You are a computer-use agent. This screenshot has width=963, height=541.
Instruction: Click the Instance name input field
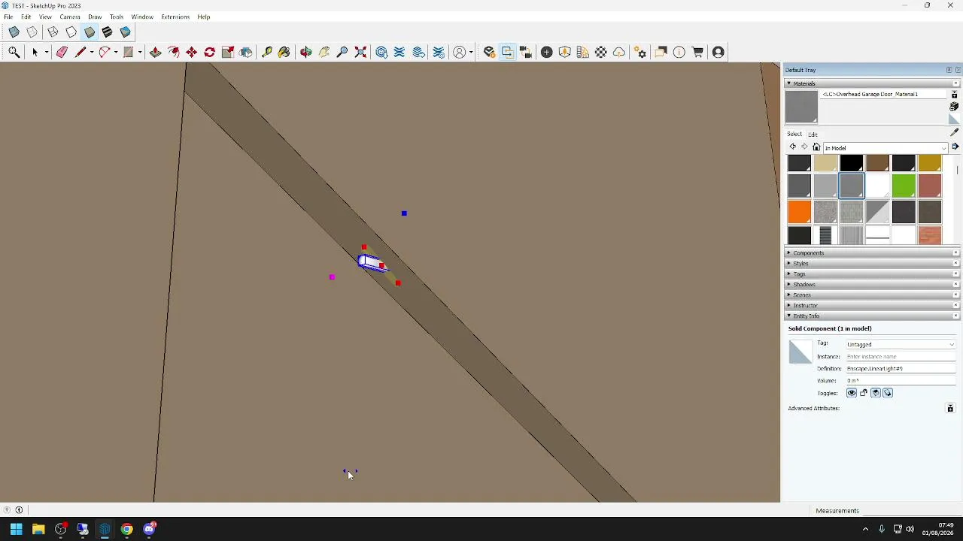point(901,356)
